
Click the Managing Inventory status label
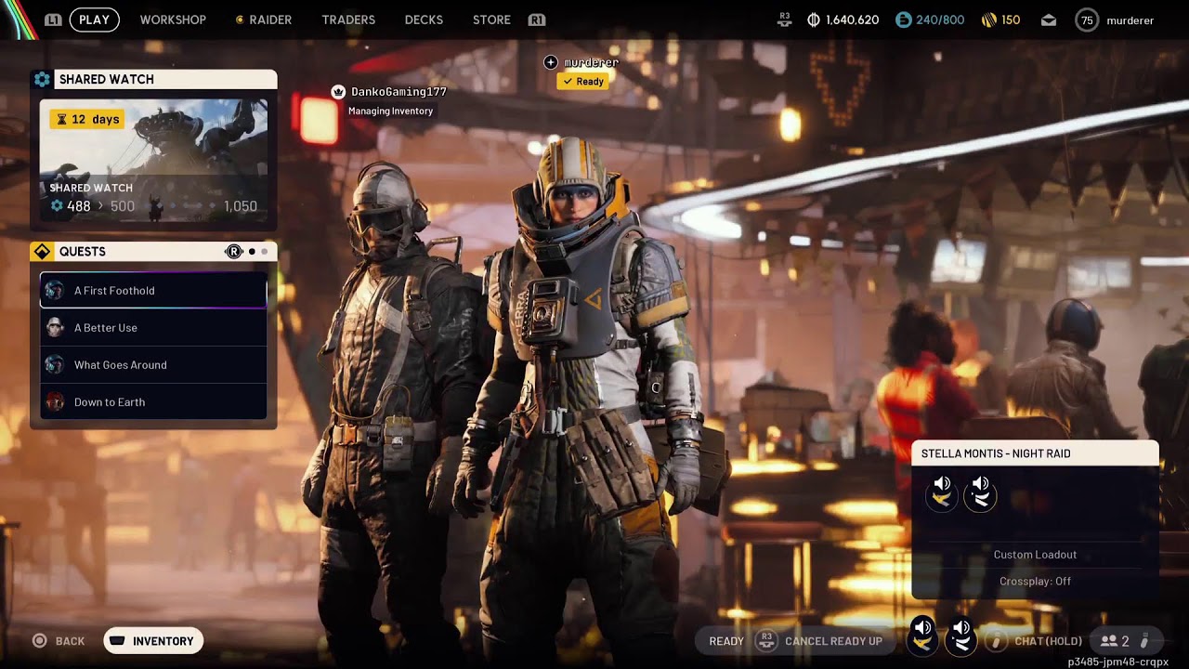click(390, 111)
